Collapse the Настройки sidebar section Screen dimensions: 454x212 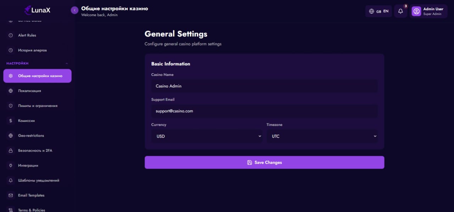tap(67, 63)
